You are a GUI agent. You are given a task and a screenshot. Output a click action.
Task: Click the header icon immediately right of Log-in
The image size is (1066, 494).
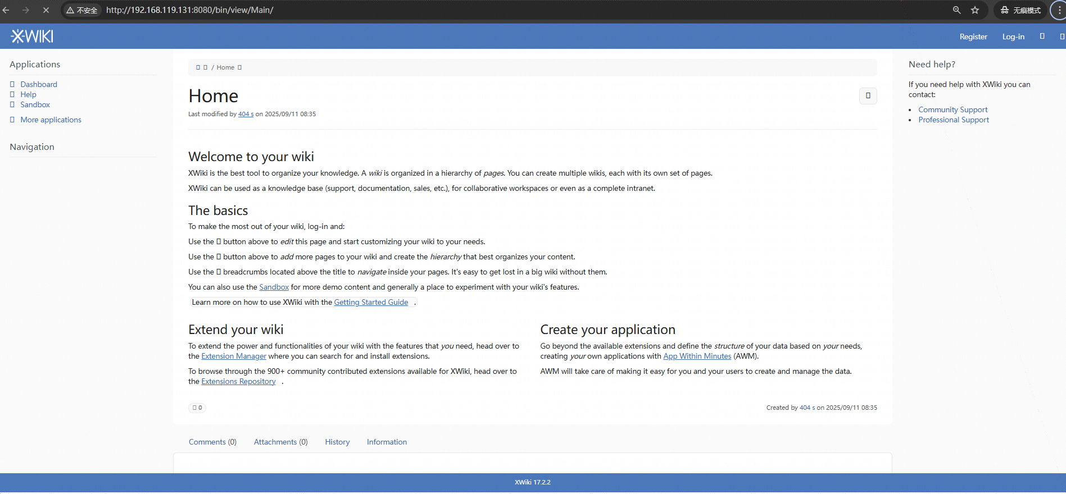pos(1042,36)
